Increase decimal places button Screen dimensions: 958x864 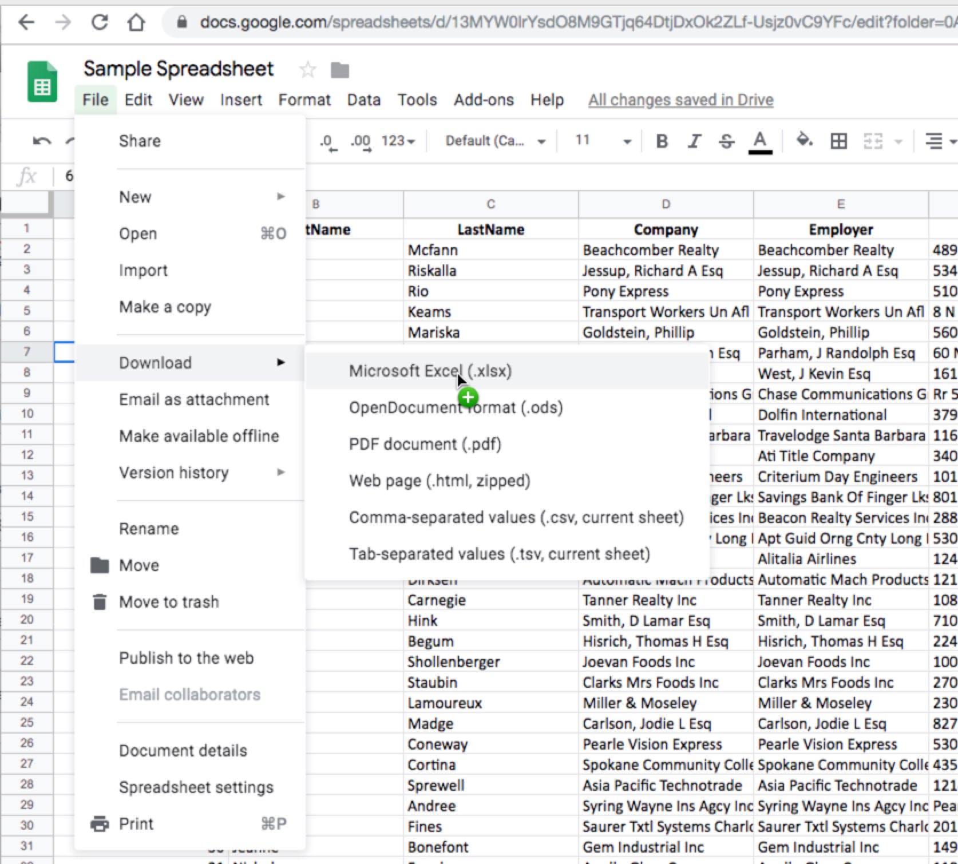point(361,141)
